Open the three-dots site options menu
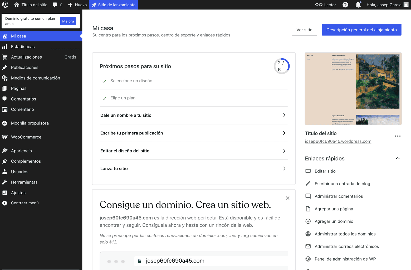Image resolution: width=411 pixels, height=270 pixels. pos(398,136)
